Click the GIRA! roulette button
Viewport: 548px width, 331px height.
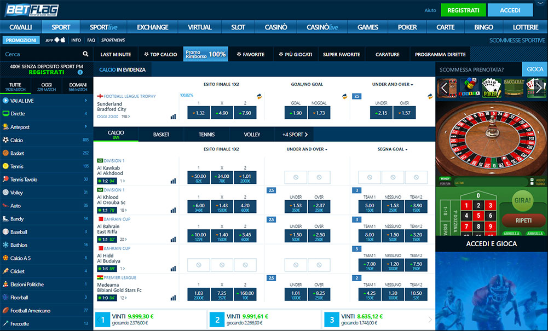(523, 200)
